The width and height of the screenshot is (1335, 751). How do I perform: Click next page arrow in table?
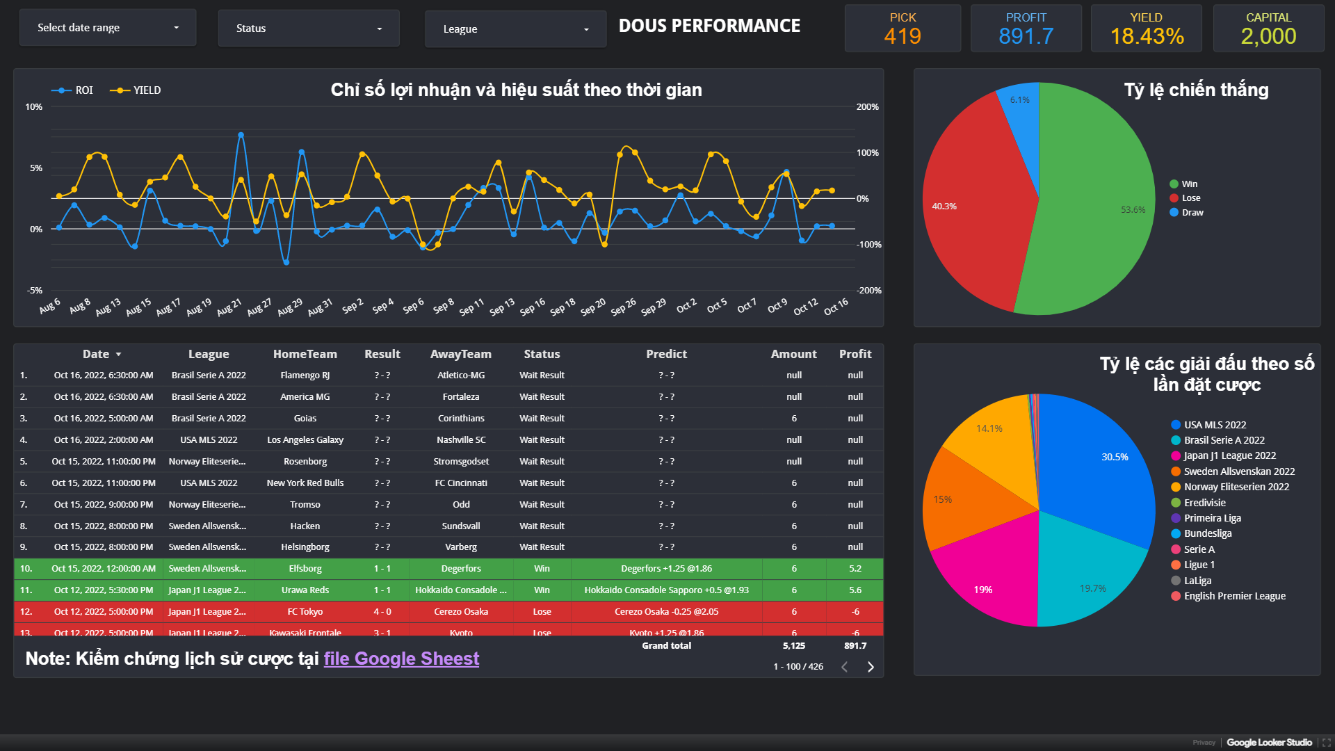click(x=870, y=667)
